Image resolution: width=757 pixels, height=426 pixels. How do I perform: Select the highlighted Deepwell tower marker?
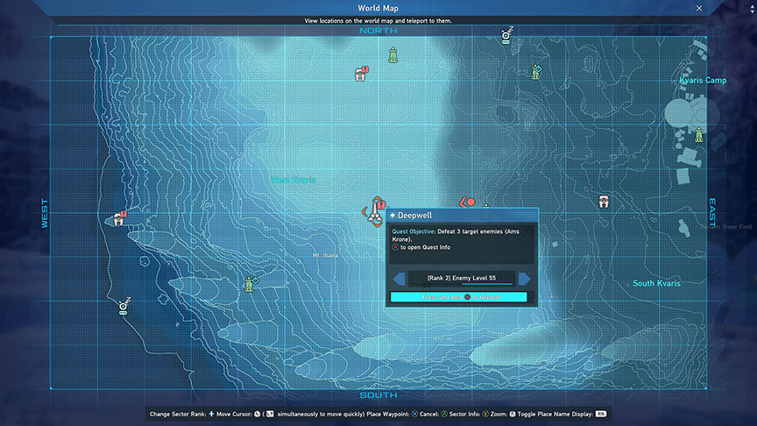click(375, 213)
